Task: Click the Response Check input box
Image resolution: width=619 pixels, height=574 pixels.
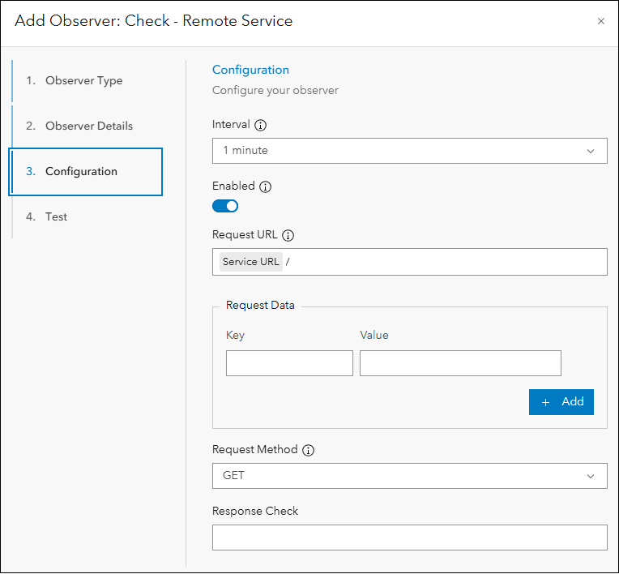Action: point(409,538)
